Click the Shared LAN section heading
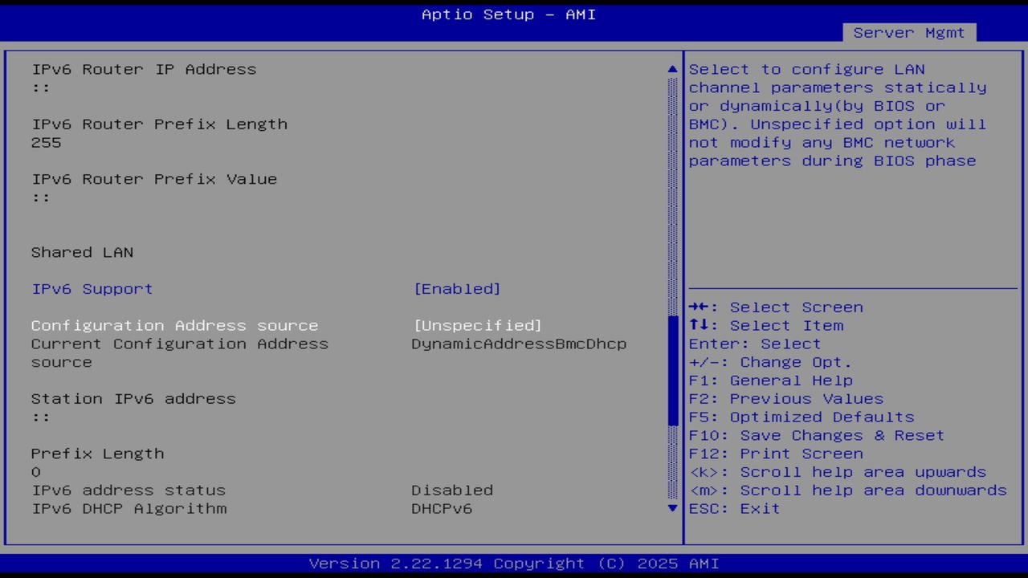The height and width of the screenshot is (578, 1028). [82, 252]
